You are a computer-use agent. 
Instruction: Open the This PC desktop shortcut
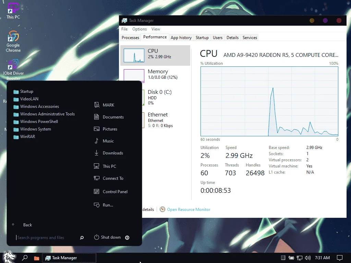click(x=13, y=11)
